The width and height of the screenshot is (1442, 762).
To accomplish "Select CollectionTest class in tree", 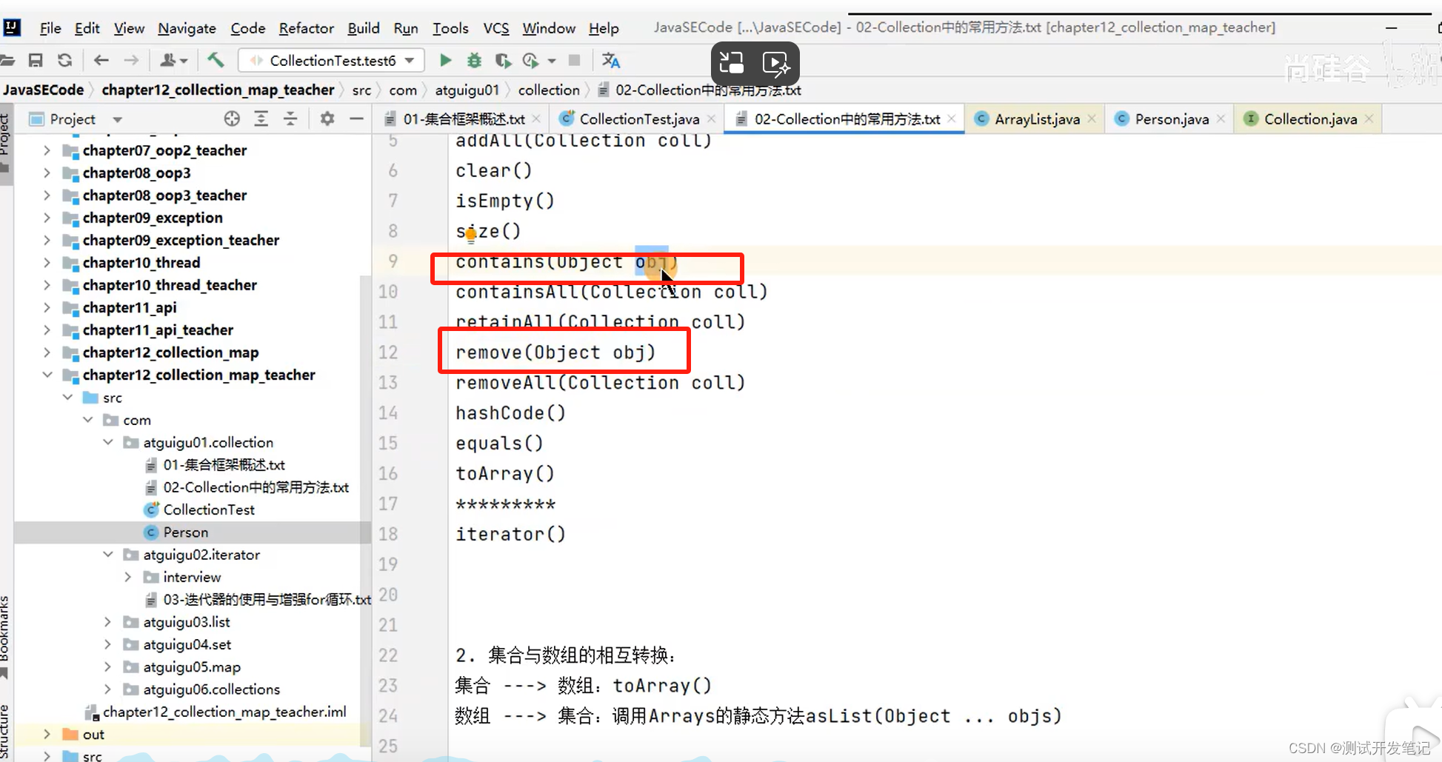I will (209, 509).
